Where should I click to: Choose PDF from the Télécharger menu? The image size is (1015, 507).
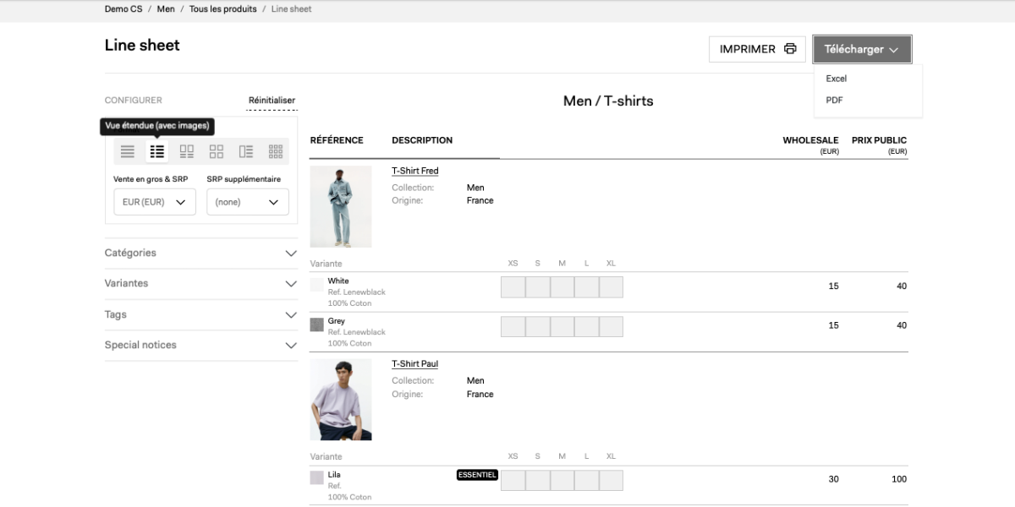tap(834, 100)
